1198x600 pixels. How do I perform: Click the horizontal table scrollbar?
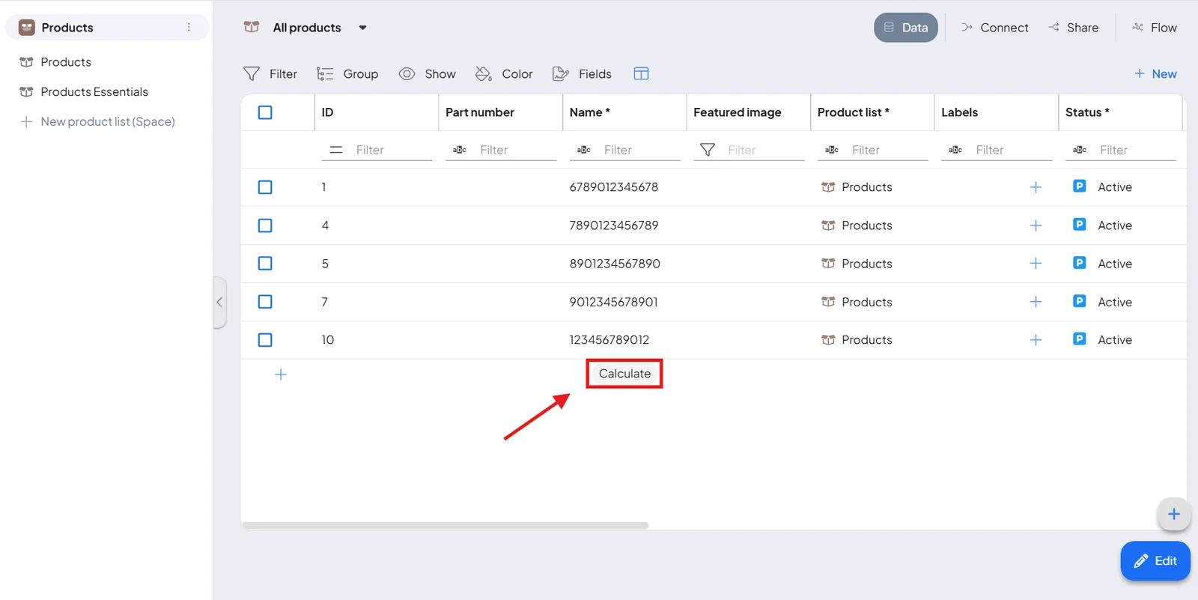point(445,526)
